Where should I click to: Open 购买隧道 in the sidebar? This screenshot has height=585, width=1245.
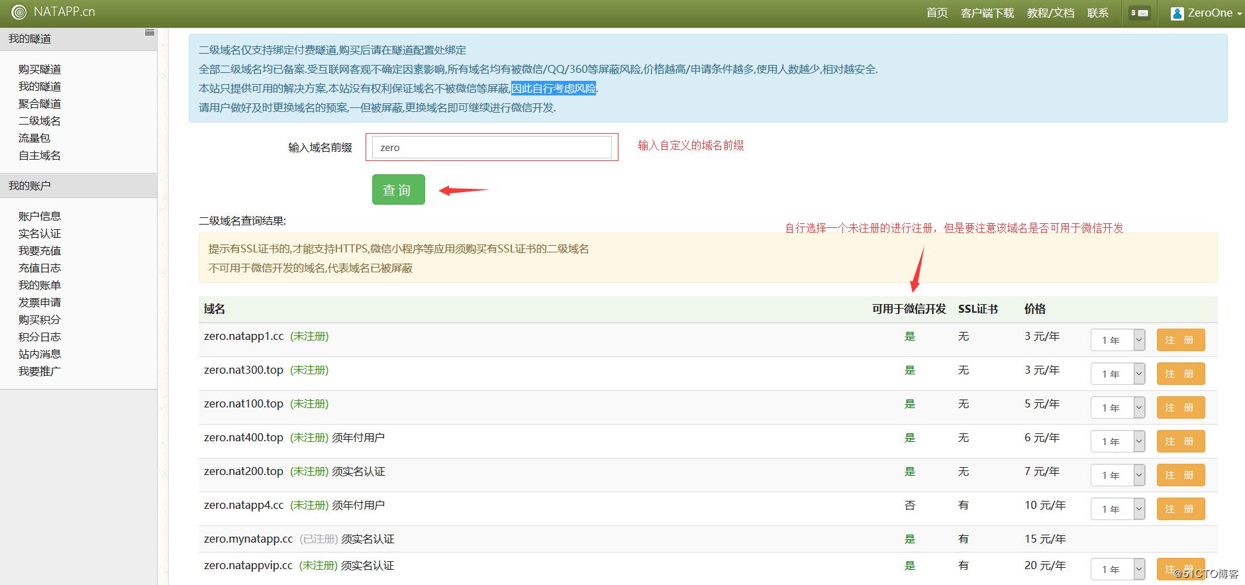click(x=40, y=69)
